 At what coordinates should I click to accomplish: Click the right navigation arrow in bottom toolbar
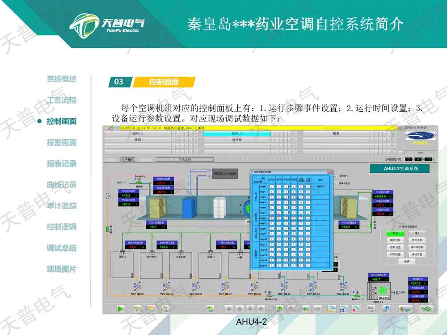click(x=260, y=309)
